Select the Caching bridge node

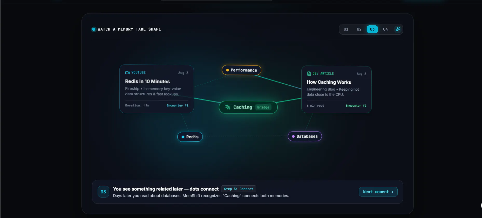coord(248,107)
